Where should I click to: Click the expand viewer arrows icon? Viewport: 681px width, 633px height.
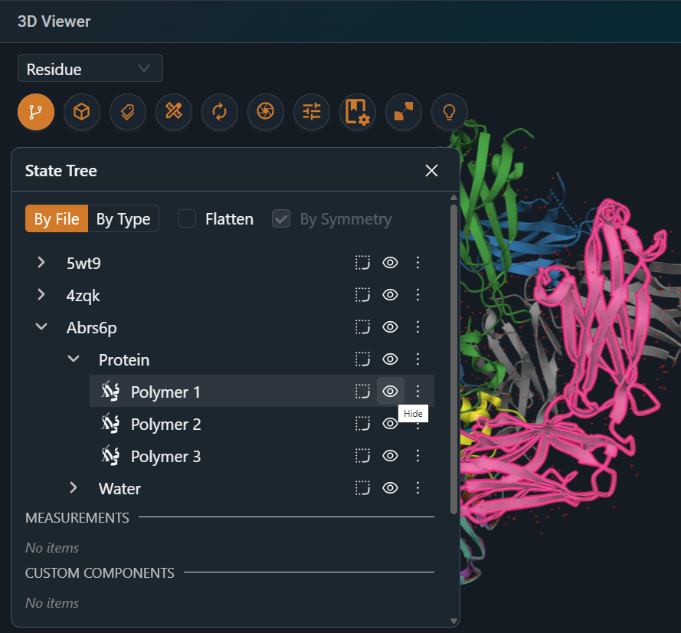click(x=404, y=113)
